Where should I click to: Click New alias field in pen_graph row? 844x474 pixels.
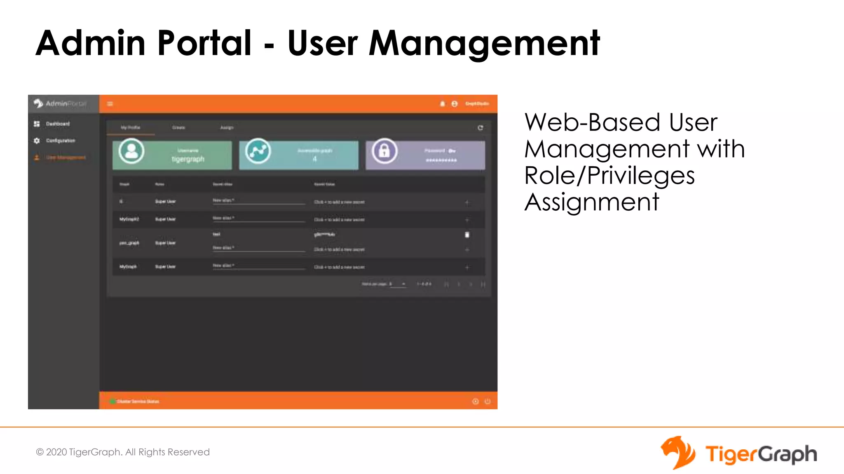point(259,248)
